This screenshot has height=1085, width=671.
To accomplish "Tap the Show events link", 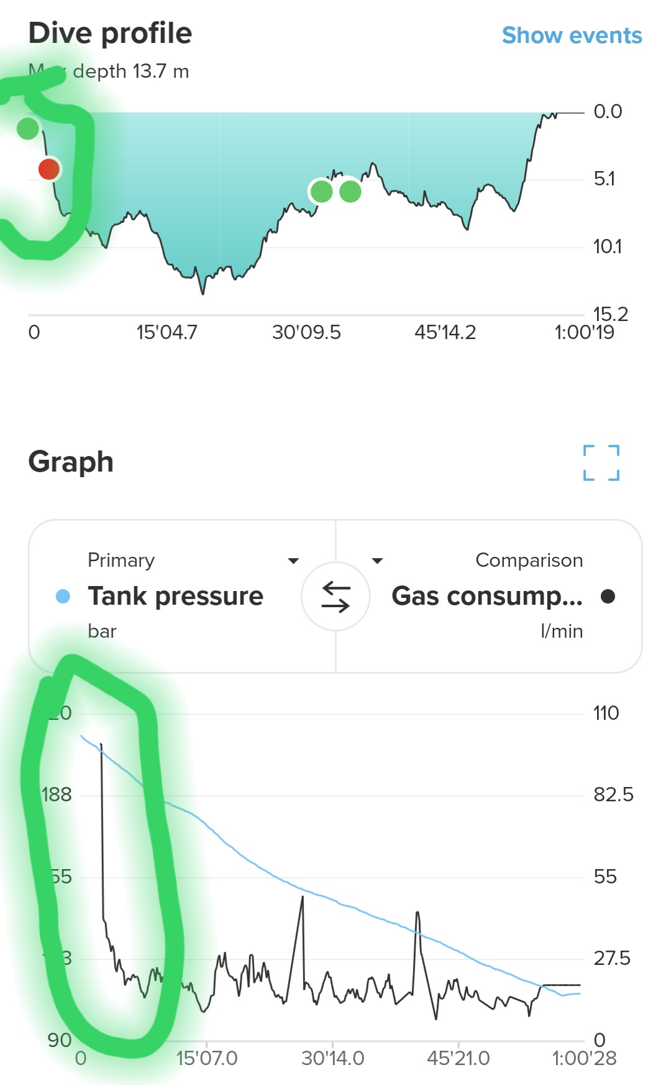I will (572, 35).
